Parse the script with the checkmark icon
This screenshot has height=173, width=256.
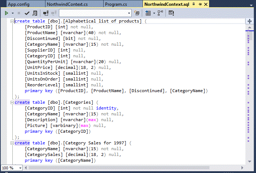[x=27, y=13]
